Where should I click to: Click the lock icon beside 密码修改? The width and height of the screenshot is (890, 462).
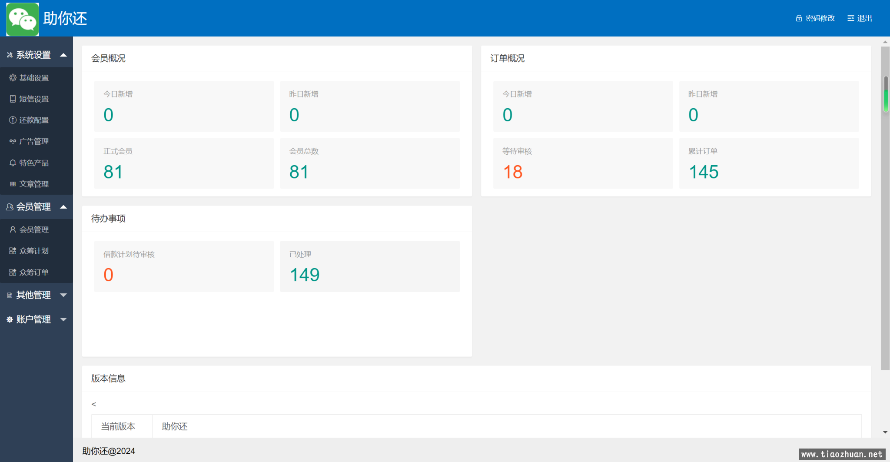tap(799, 18)
